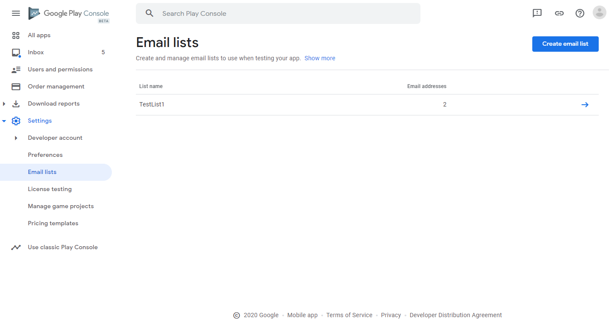Click the Show more link
Image resolution: width=612 pixels, height=324 pixels.
pyautogui.click(x=320, y=58)
